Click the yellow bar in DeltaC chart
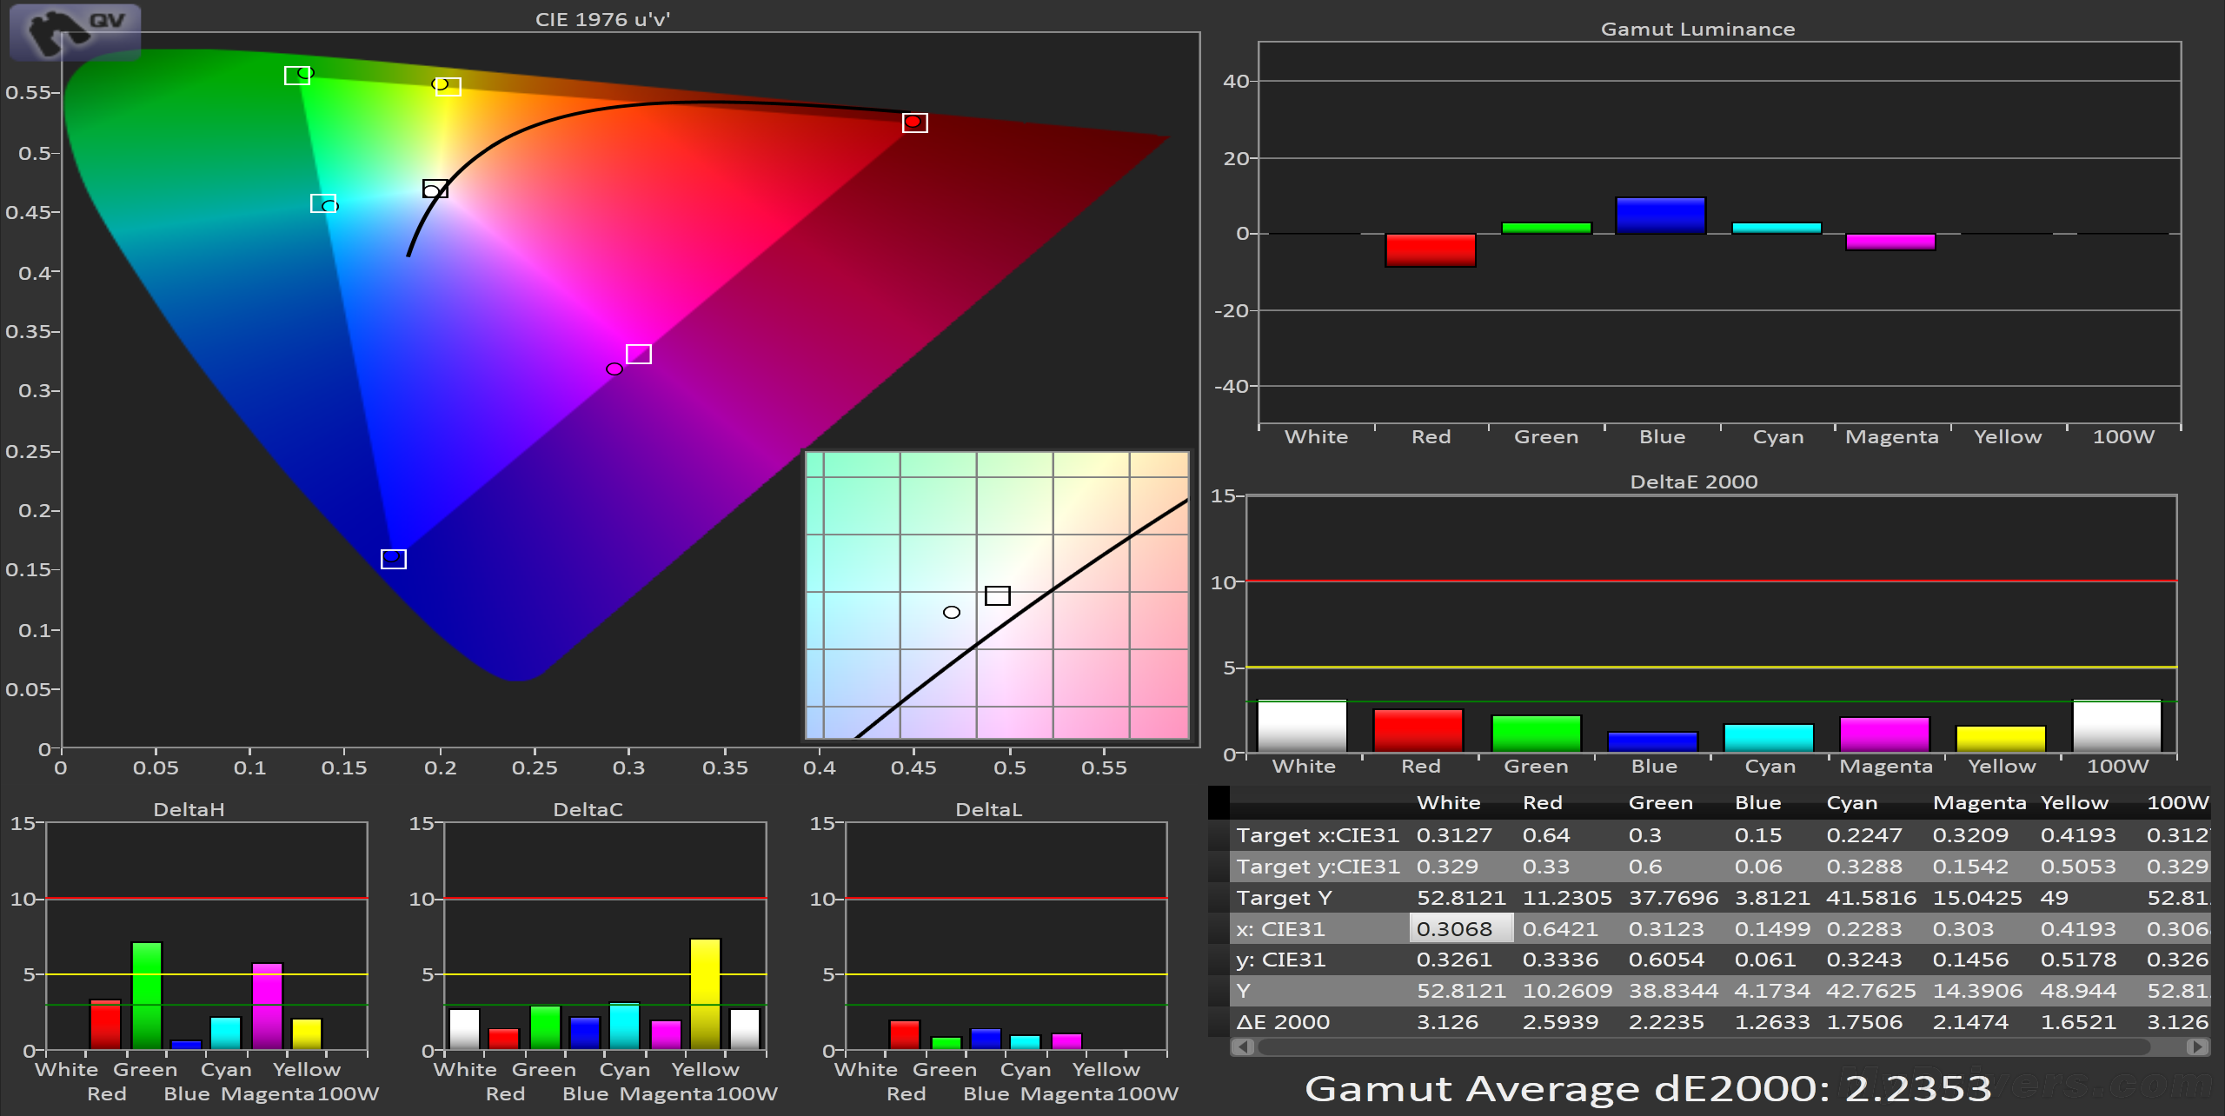Viewport: 2225px width, 1116px height. [x=706, y=994]
